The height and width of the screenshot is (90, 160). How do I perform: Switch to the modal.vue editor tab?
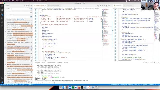point(118,6)
